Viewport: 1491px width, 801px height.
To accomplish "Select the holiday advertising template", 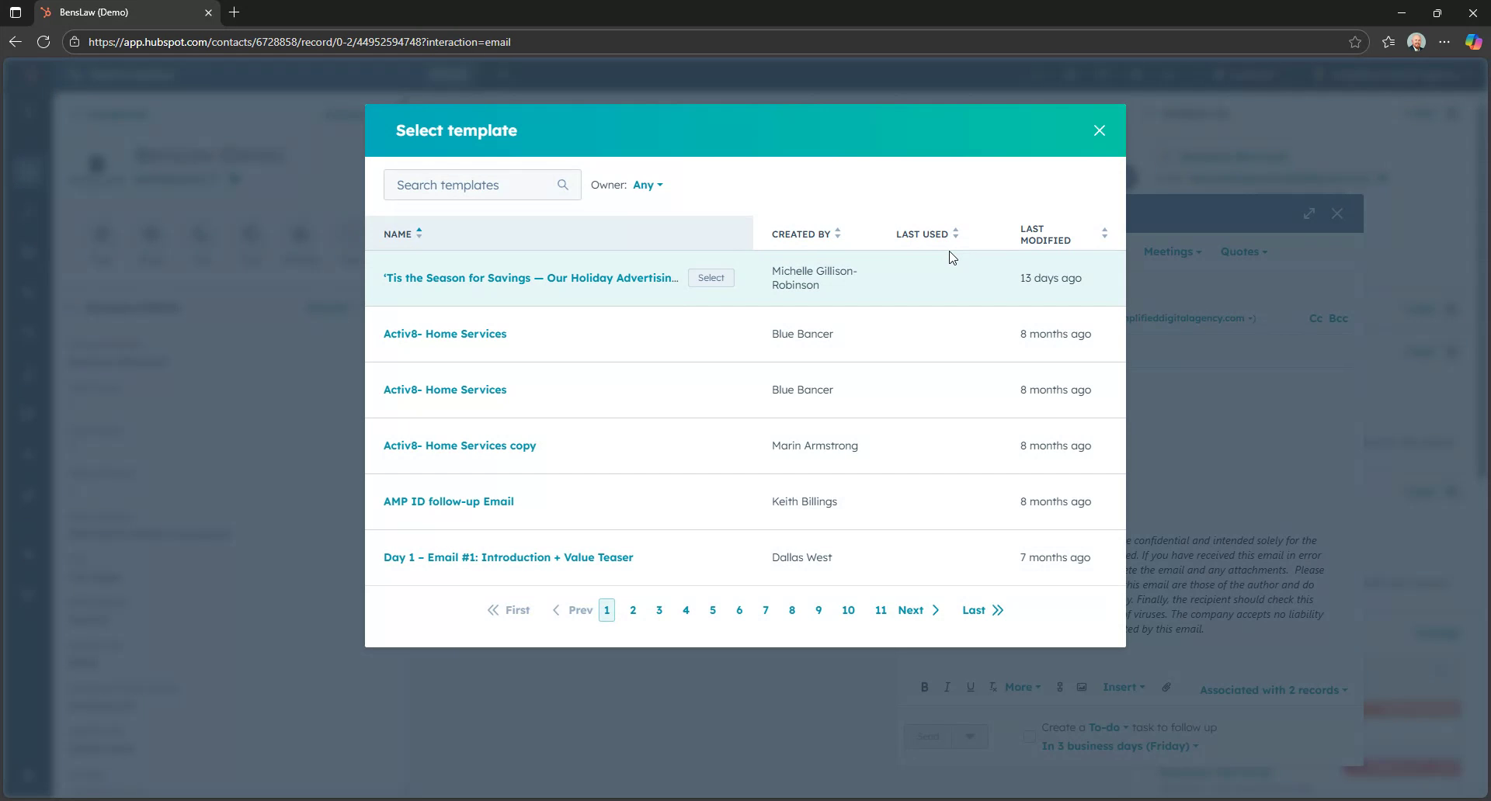I will point(711,277).
